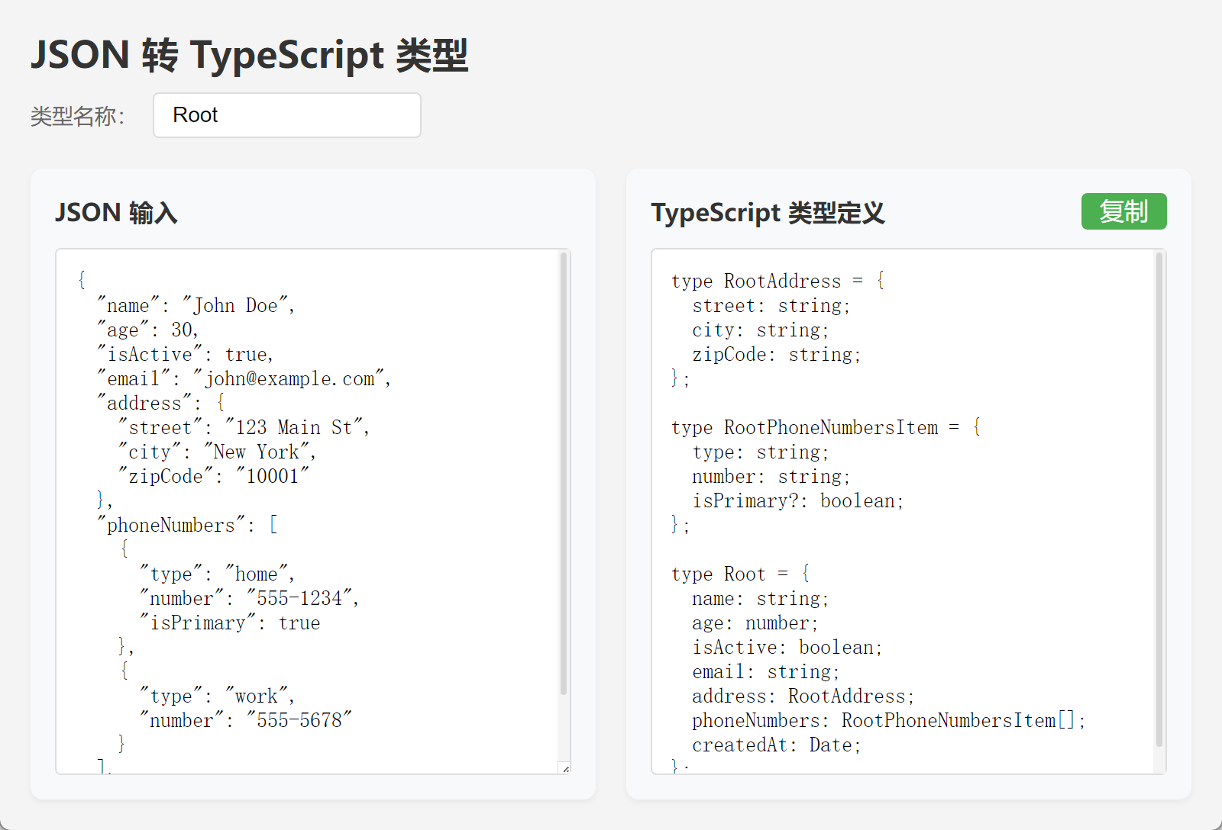Click the type RootPhoneNumbersItem declaration line
The width and height of the screenshot is (1222, 830).
(825, 428)
